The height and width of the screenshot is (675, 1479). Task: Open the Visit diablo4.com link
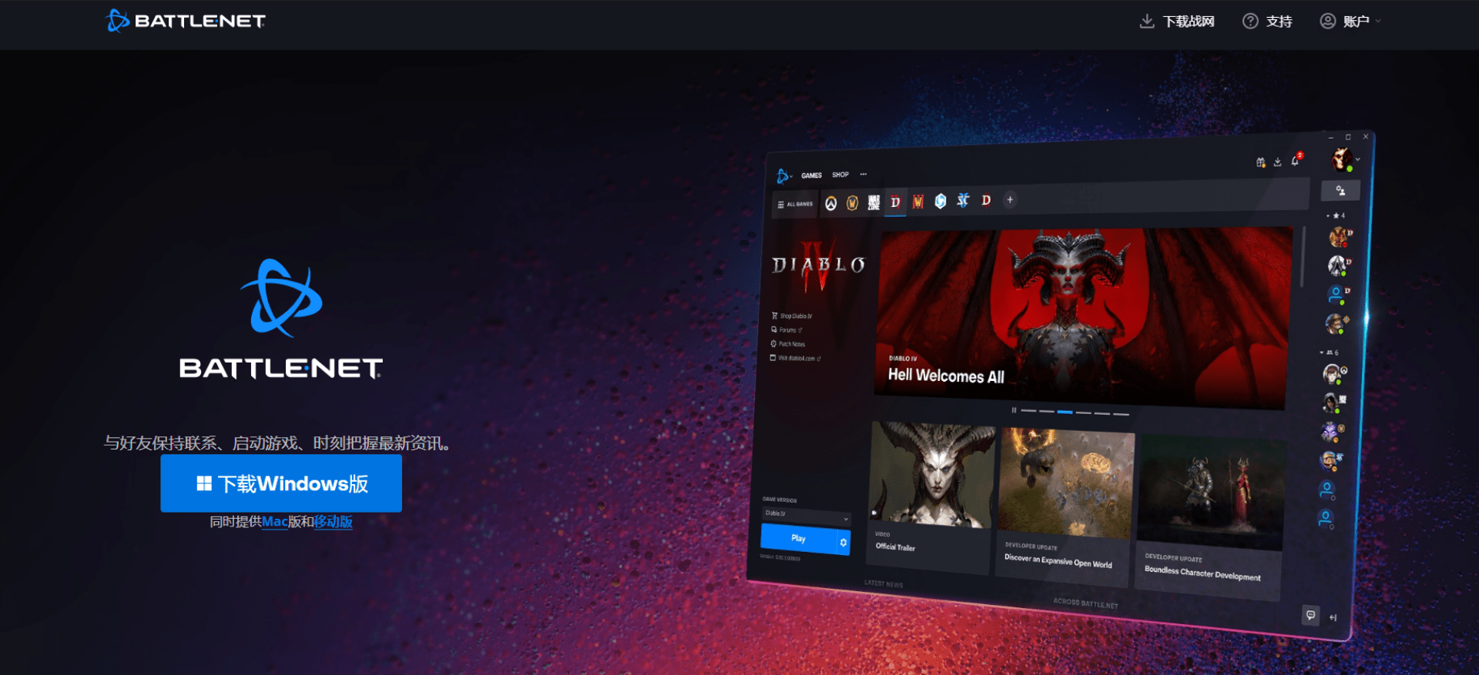796,358
